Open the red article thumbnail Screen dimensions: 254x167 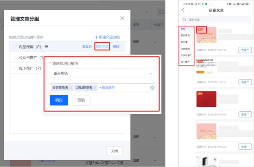[206, 99]
